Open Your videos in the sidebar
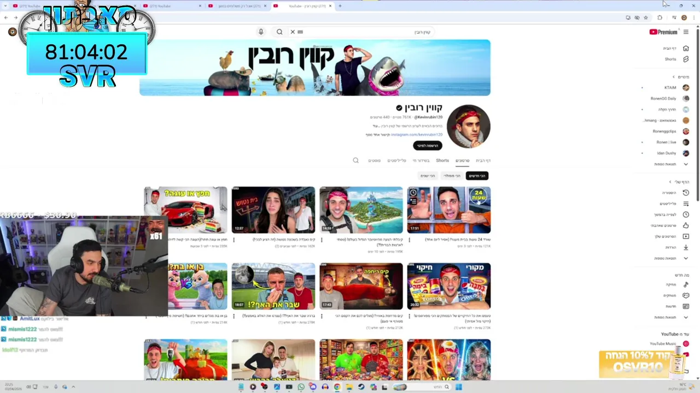Screen dimensions: 700x393 click(x=672, y=236)
